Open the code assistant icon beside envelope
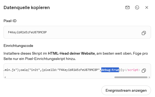Image resolution: width=155 pixels, height=97 pixels. (137, 7)
